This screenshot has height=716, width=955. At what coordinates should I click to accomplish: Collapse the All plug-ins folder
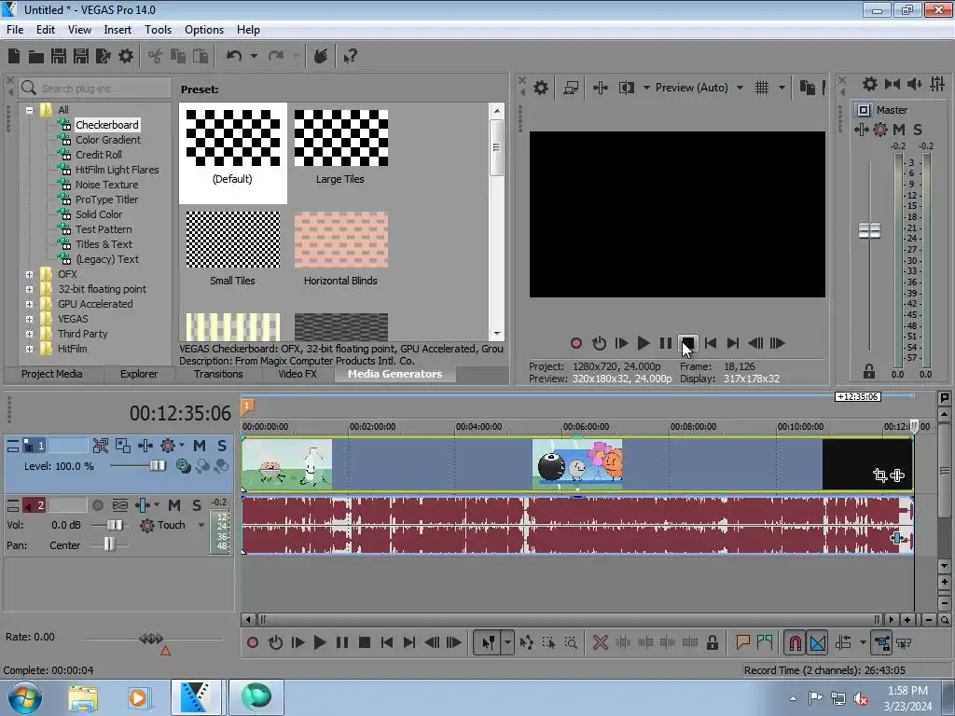coord(29,110)
